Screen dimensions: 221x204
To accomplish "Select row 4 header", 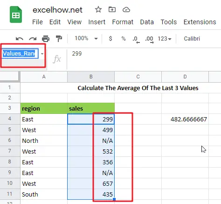I will pyautogui.click(x=10, y=119).
